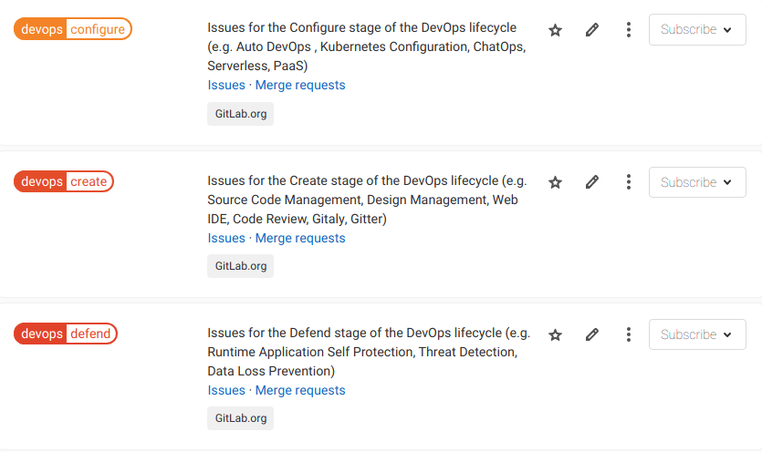Image resolution: width=762 pixels, height=452 pixels.
Task: Edit the devops::defend label via pencil
Action: click(592, 334)
